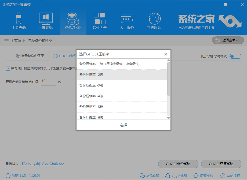Screen dimensions: 247x180
Task: Uncheck the boot menu display checkbox
Action: pos(7,69)
